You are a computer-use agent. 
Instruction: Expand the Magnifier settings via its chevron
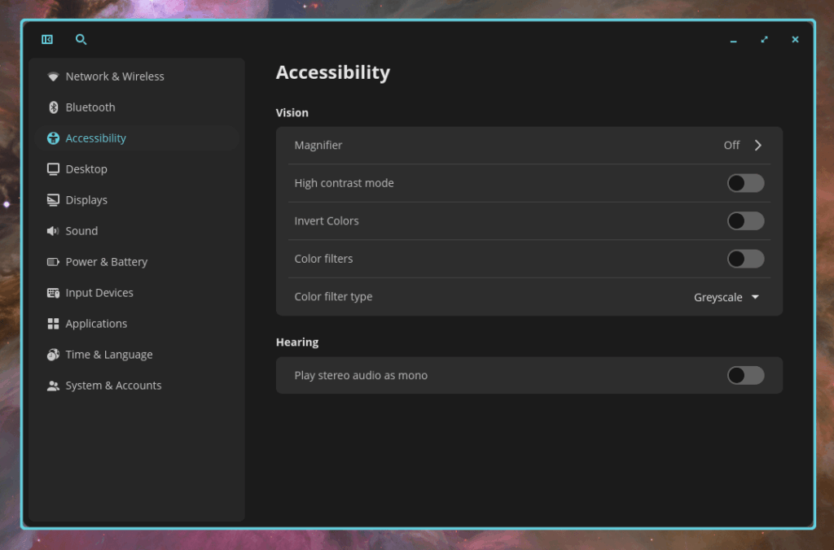click(x=757, y=145)
